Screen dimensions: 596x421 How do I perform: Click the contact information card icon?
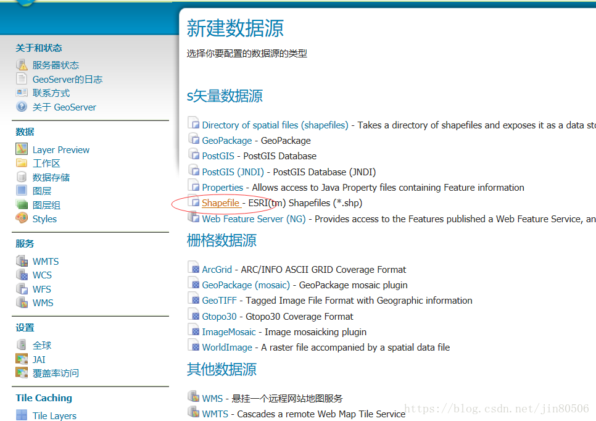click(x=22, y=93)
